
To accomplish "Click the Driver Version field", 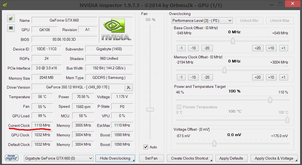I will click(78, 87).
